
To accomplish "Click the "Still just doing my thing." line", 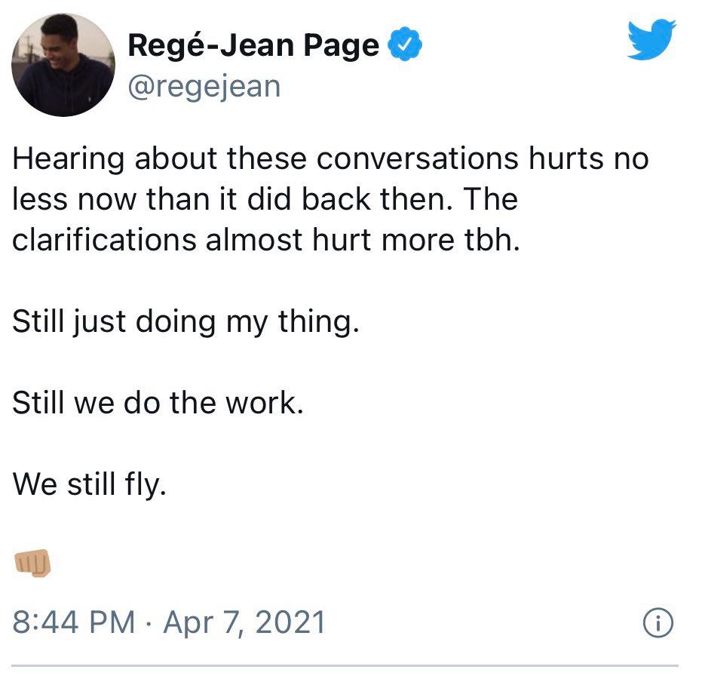I will (x=185, y=322).
